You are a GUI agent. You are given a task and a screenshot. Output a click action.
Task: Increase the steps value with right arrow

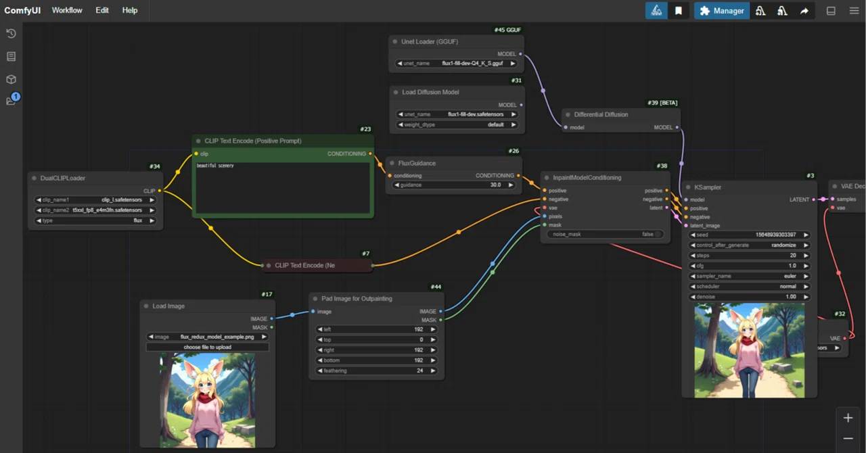[x=805, y=256]
